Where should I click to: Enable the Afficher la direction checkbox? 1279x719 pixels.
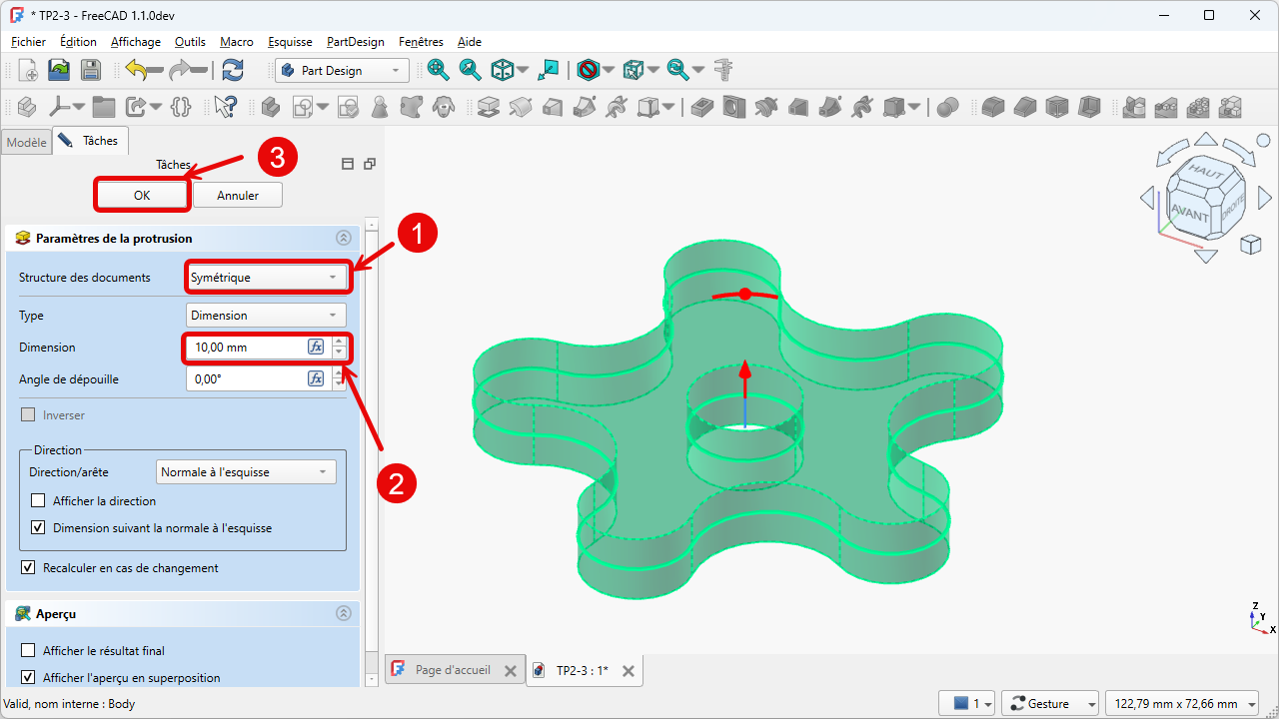(x=39, y=501)
